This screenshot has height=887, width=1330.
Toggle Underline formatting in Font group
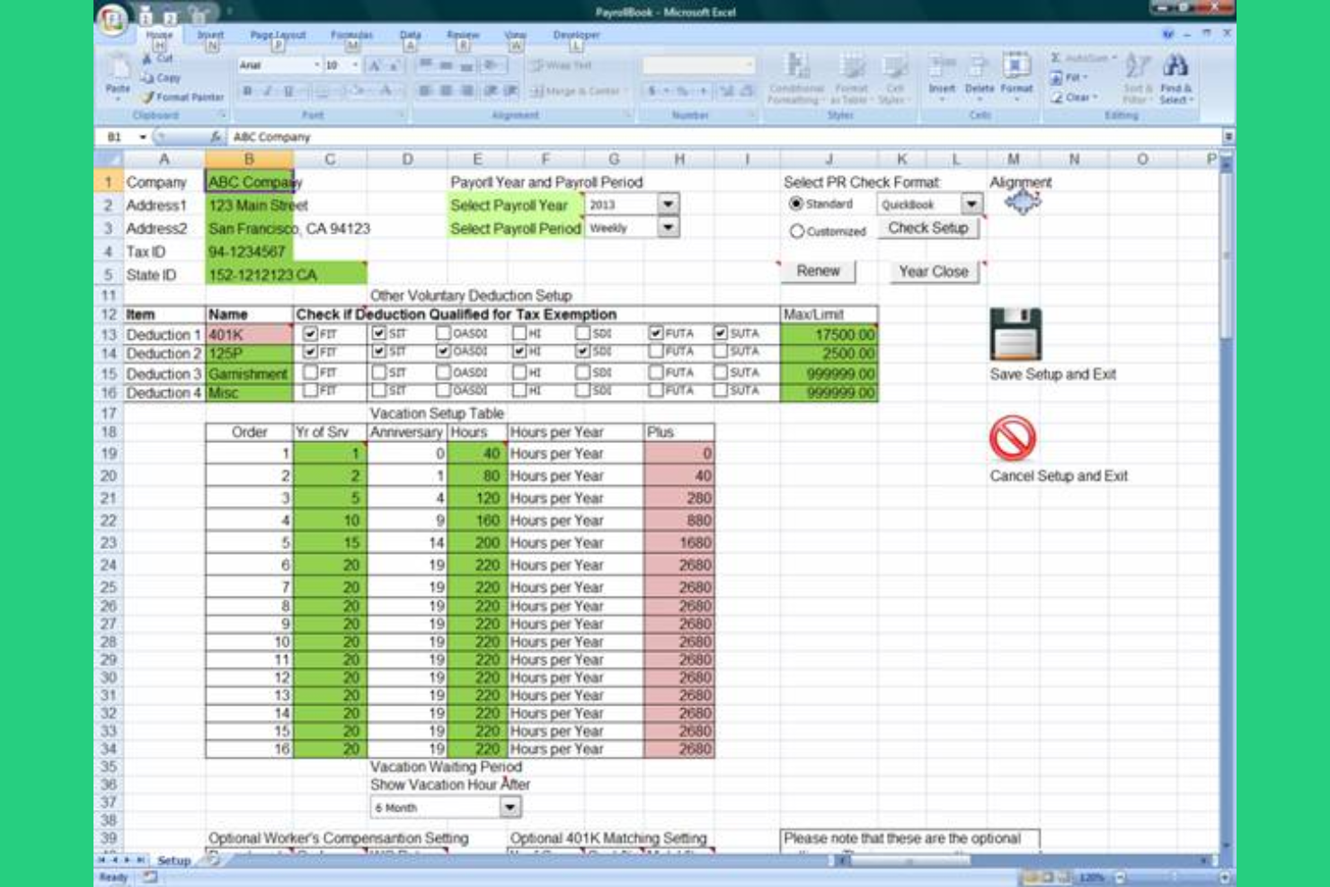(x=288, y=91)
